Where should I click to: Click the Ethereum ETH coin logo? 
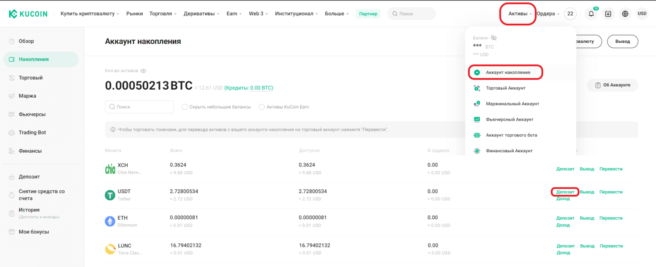pos(110,221)
